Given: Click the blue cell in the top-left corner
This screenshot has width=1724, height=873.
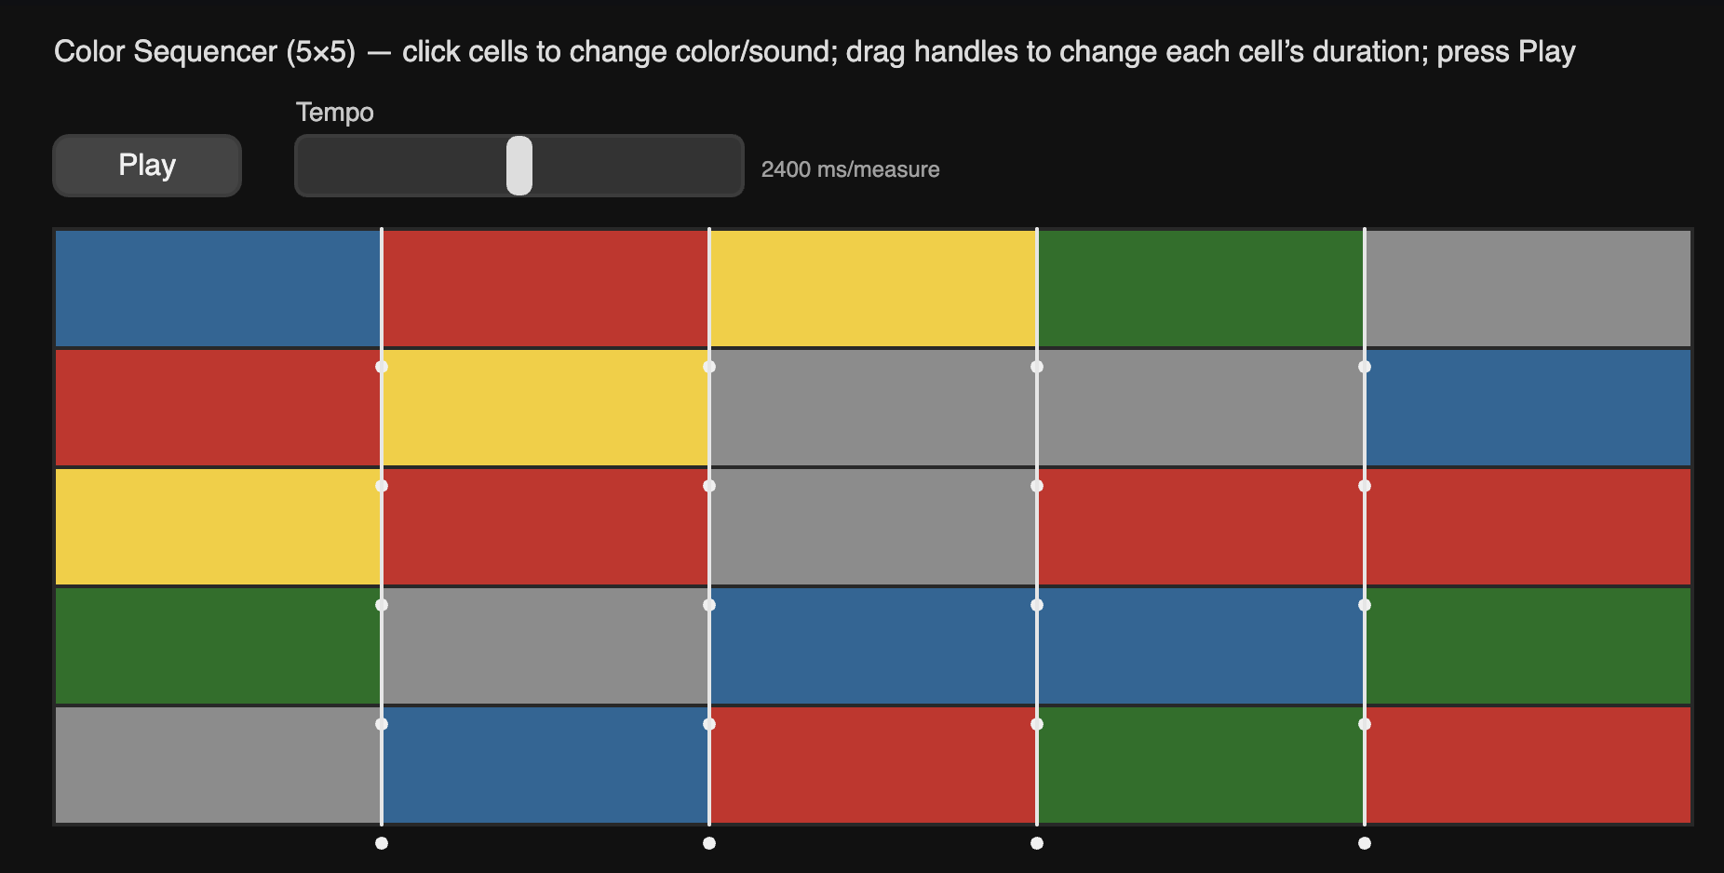Looking at the screenshot, I should [x=218, y=289].
